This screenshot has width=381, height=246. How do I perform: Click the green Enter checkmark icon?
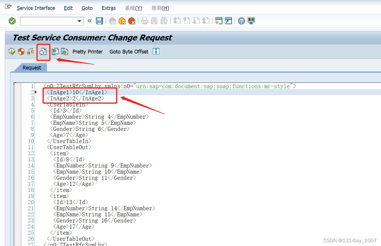click(12, 21)
